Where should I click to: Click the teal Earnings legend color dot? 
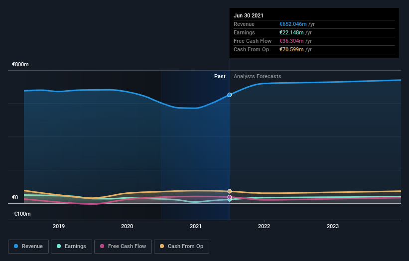[59, 246]
